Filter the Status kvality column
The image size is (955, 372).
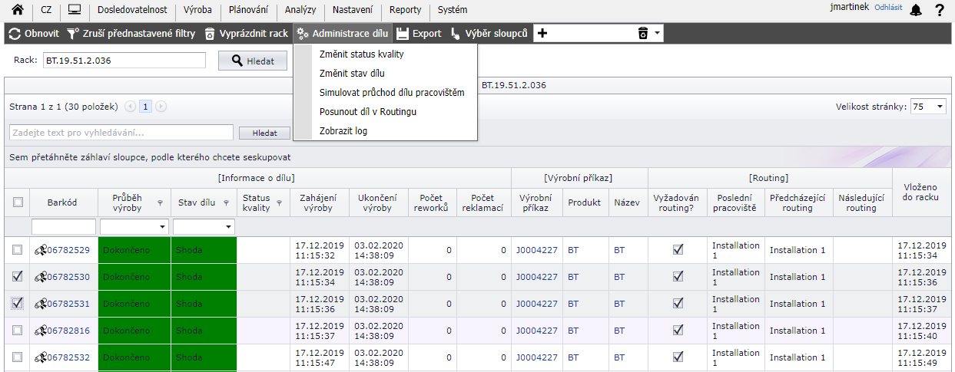point(280,203)
